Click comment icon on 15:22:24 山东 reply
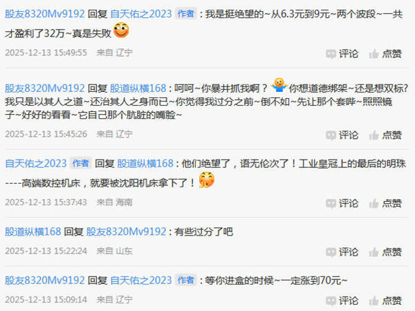This screenshot has height=311, width=415. pos(342,252)
